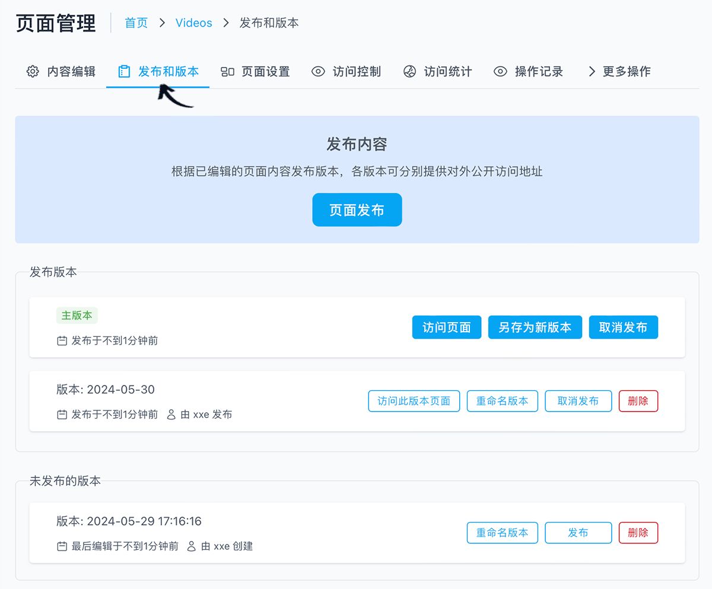This screenshot has width=712, height=589.
Task: Click user icon beside 由 xxe 发布
Action: pos(171,415)
